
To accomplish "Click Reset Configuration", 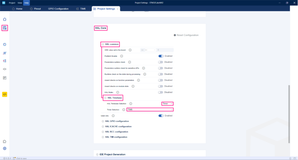I will (x=186, y=35).
